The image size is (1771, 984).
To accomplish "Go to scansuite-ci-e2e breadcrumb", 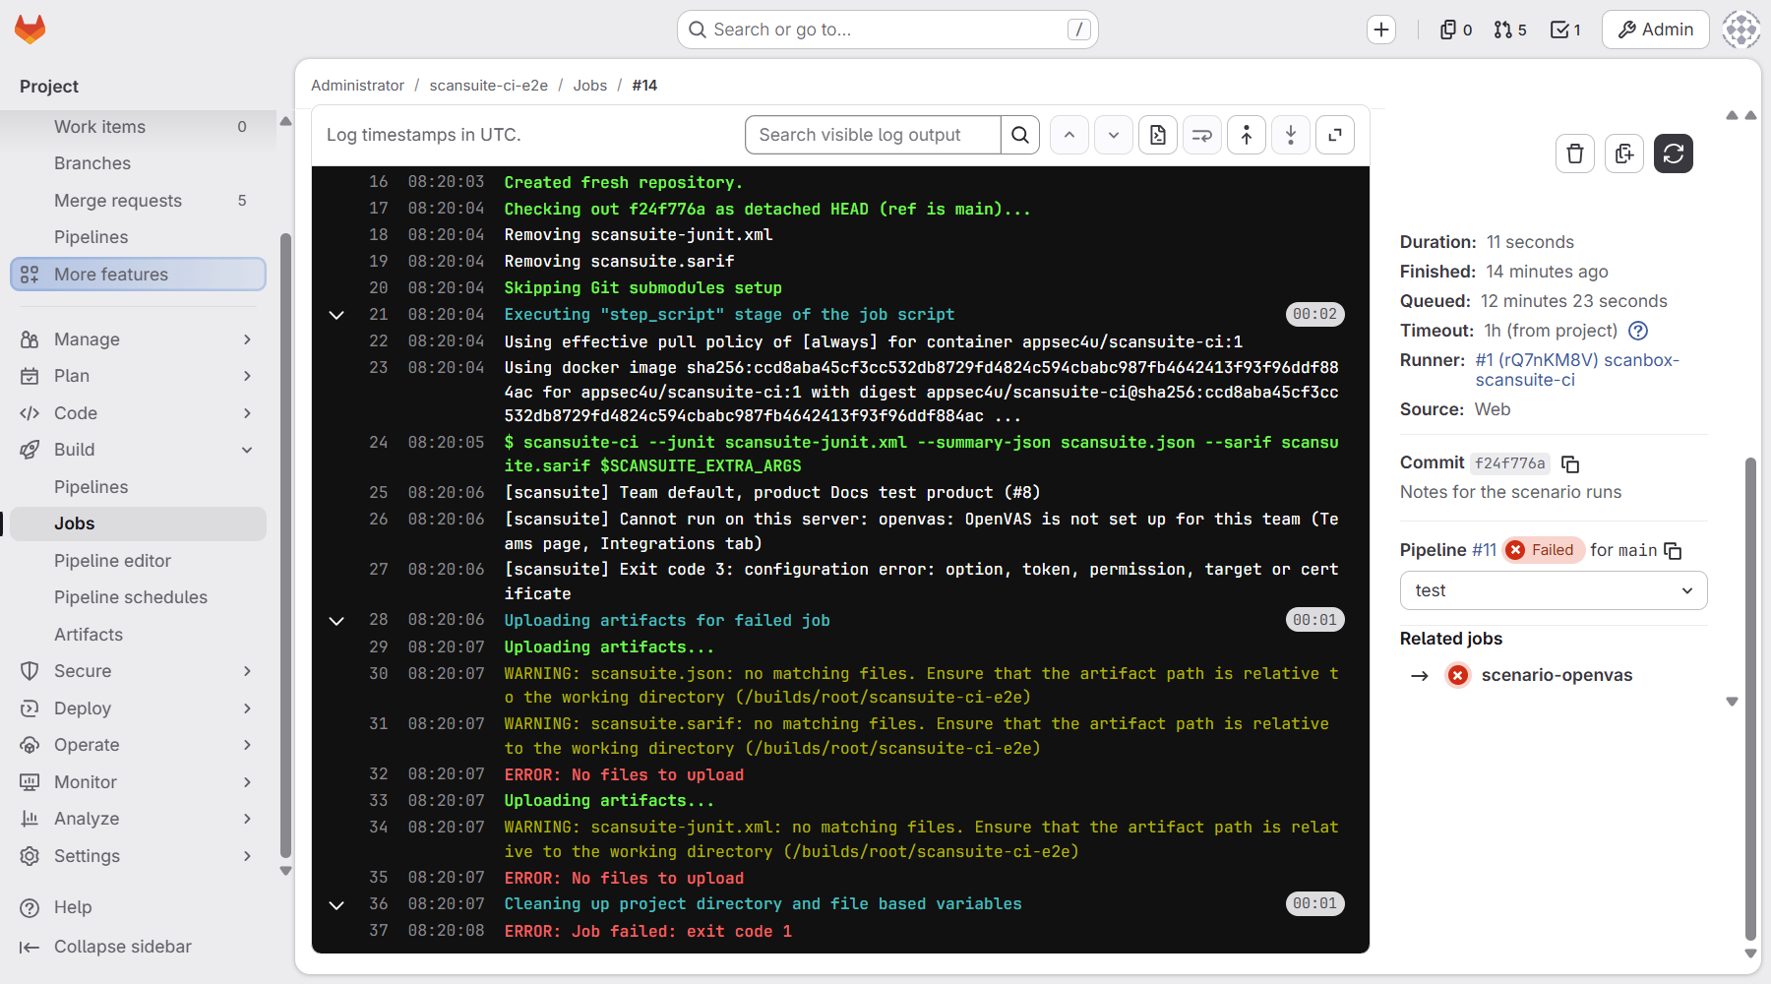I will click(x=489, y=86).
